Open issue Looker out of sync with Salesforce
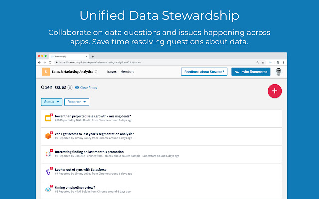The image size is (319, 199). click(x=81, y=169)
